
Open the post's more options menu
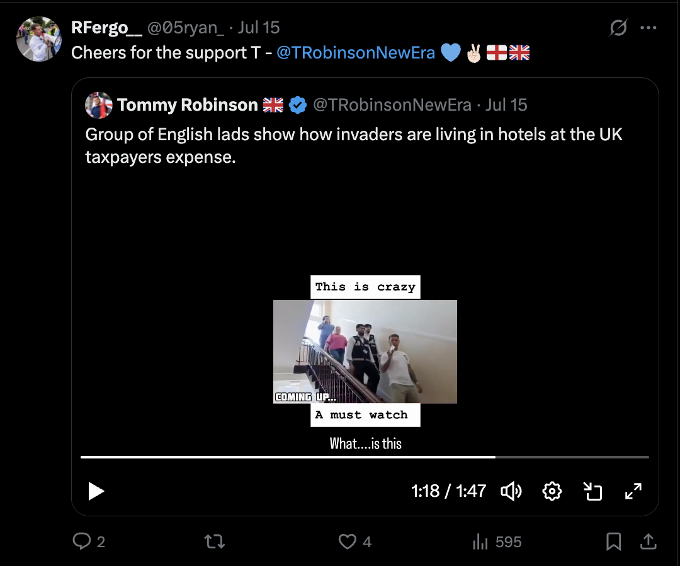(649, 28)
